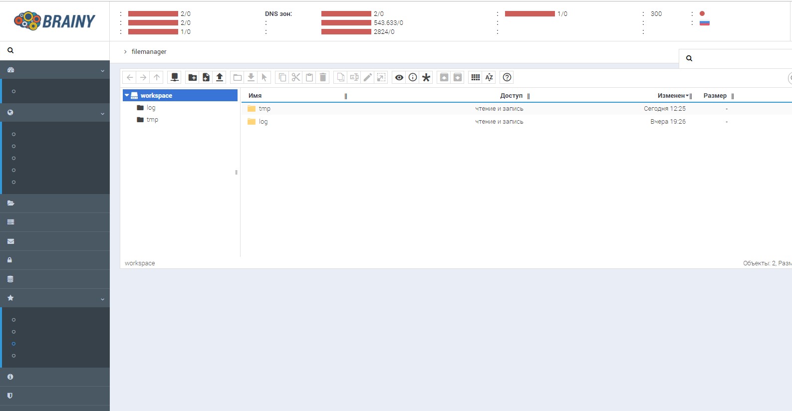The width and height of the screenshot is (792, 411).
Task: Extract files from archive
Action: tap(444, 77)
